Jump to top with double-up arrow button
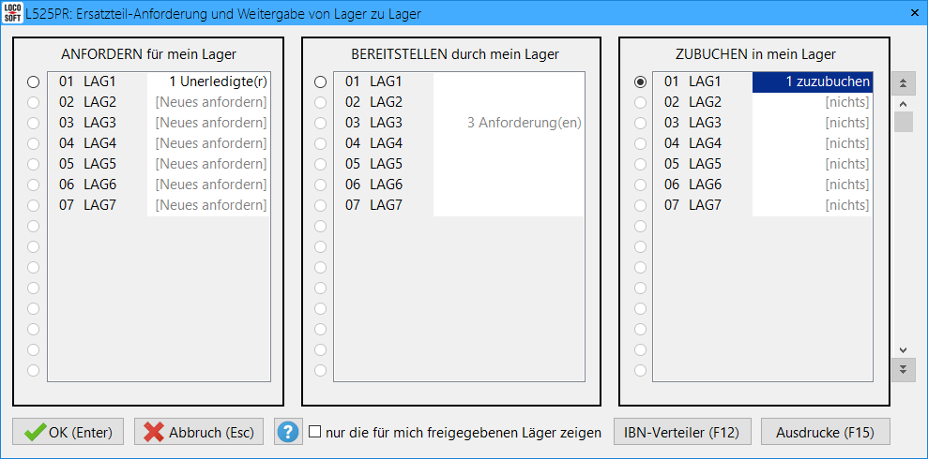The width and height of the screenshot is (928, 459). 903,84
